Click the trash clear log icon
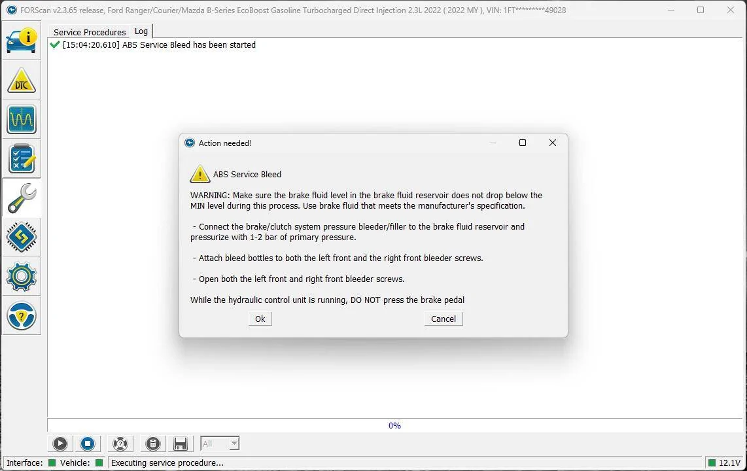 (153, 444)
